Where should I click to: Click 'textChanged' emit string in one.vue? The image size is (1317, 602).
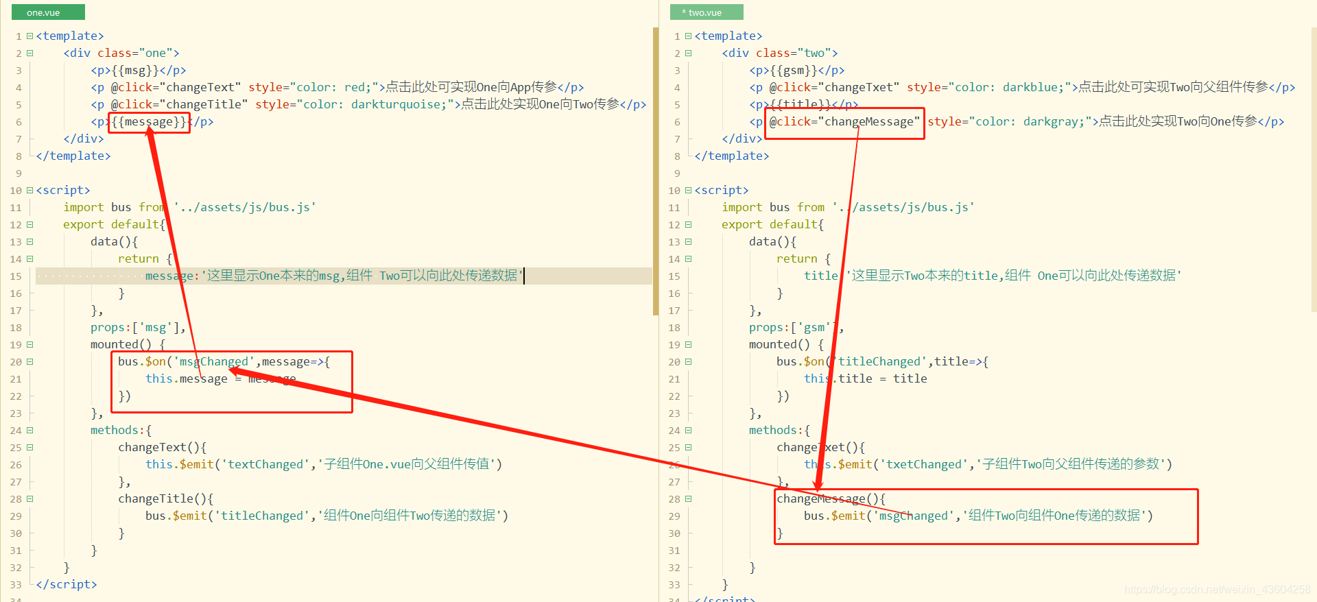pos(265,464)
